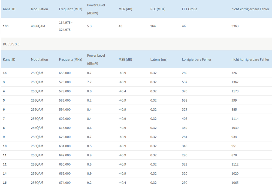Select the 538 correctable errors value
Image resolution: width=272 pixels, height=186 pixels.
[185, 100]
